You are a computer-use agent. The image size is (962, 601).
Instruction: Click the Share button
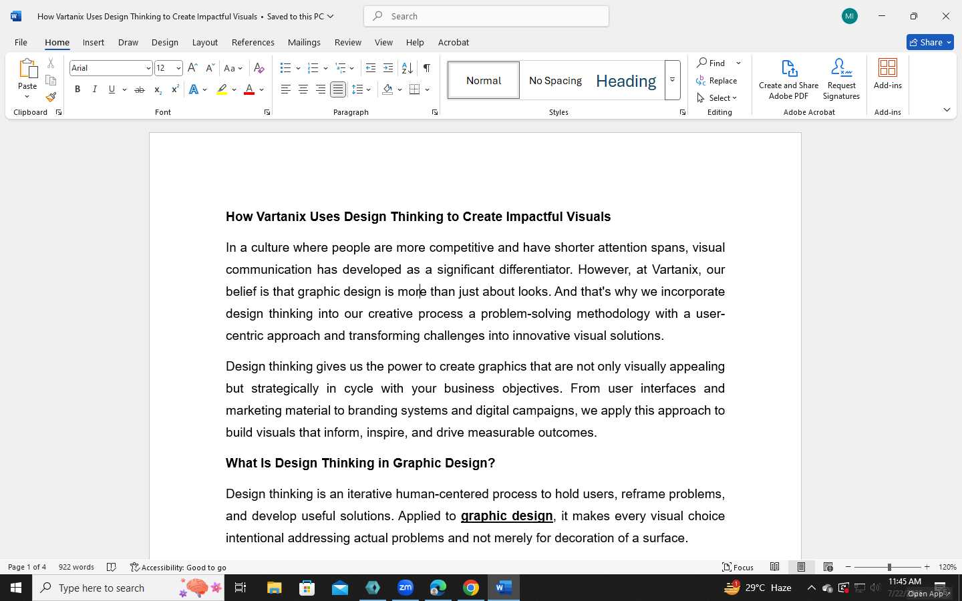[930, 42]
